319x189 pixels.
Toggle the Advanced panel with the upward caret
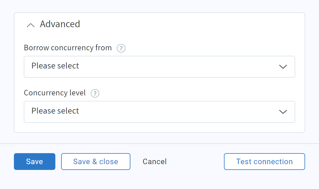click(x=31, y=25)
